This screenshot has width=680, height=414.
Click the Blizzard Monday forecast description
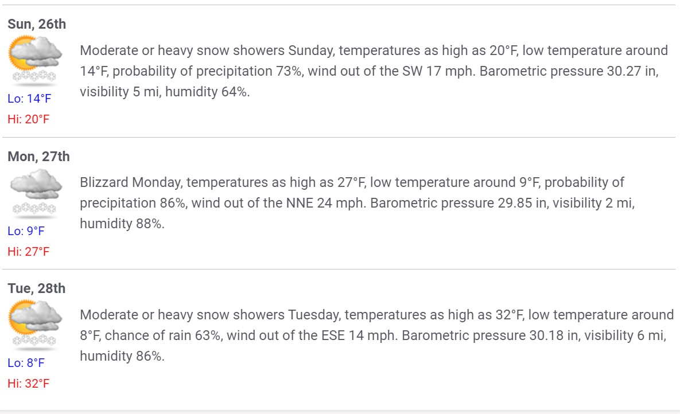pos(358,203)
